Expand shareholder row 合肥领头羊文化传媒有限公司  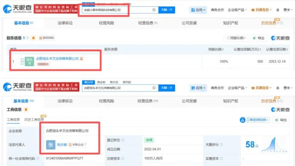(22, 61)
